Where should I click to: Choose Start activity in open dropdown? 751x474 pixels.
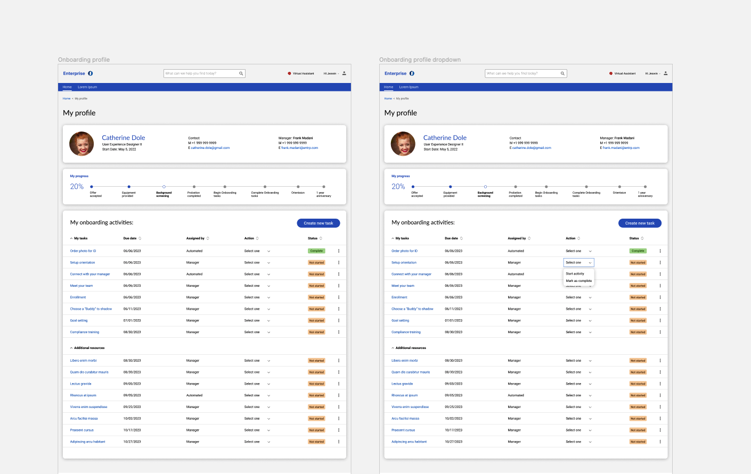575,274
